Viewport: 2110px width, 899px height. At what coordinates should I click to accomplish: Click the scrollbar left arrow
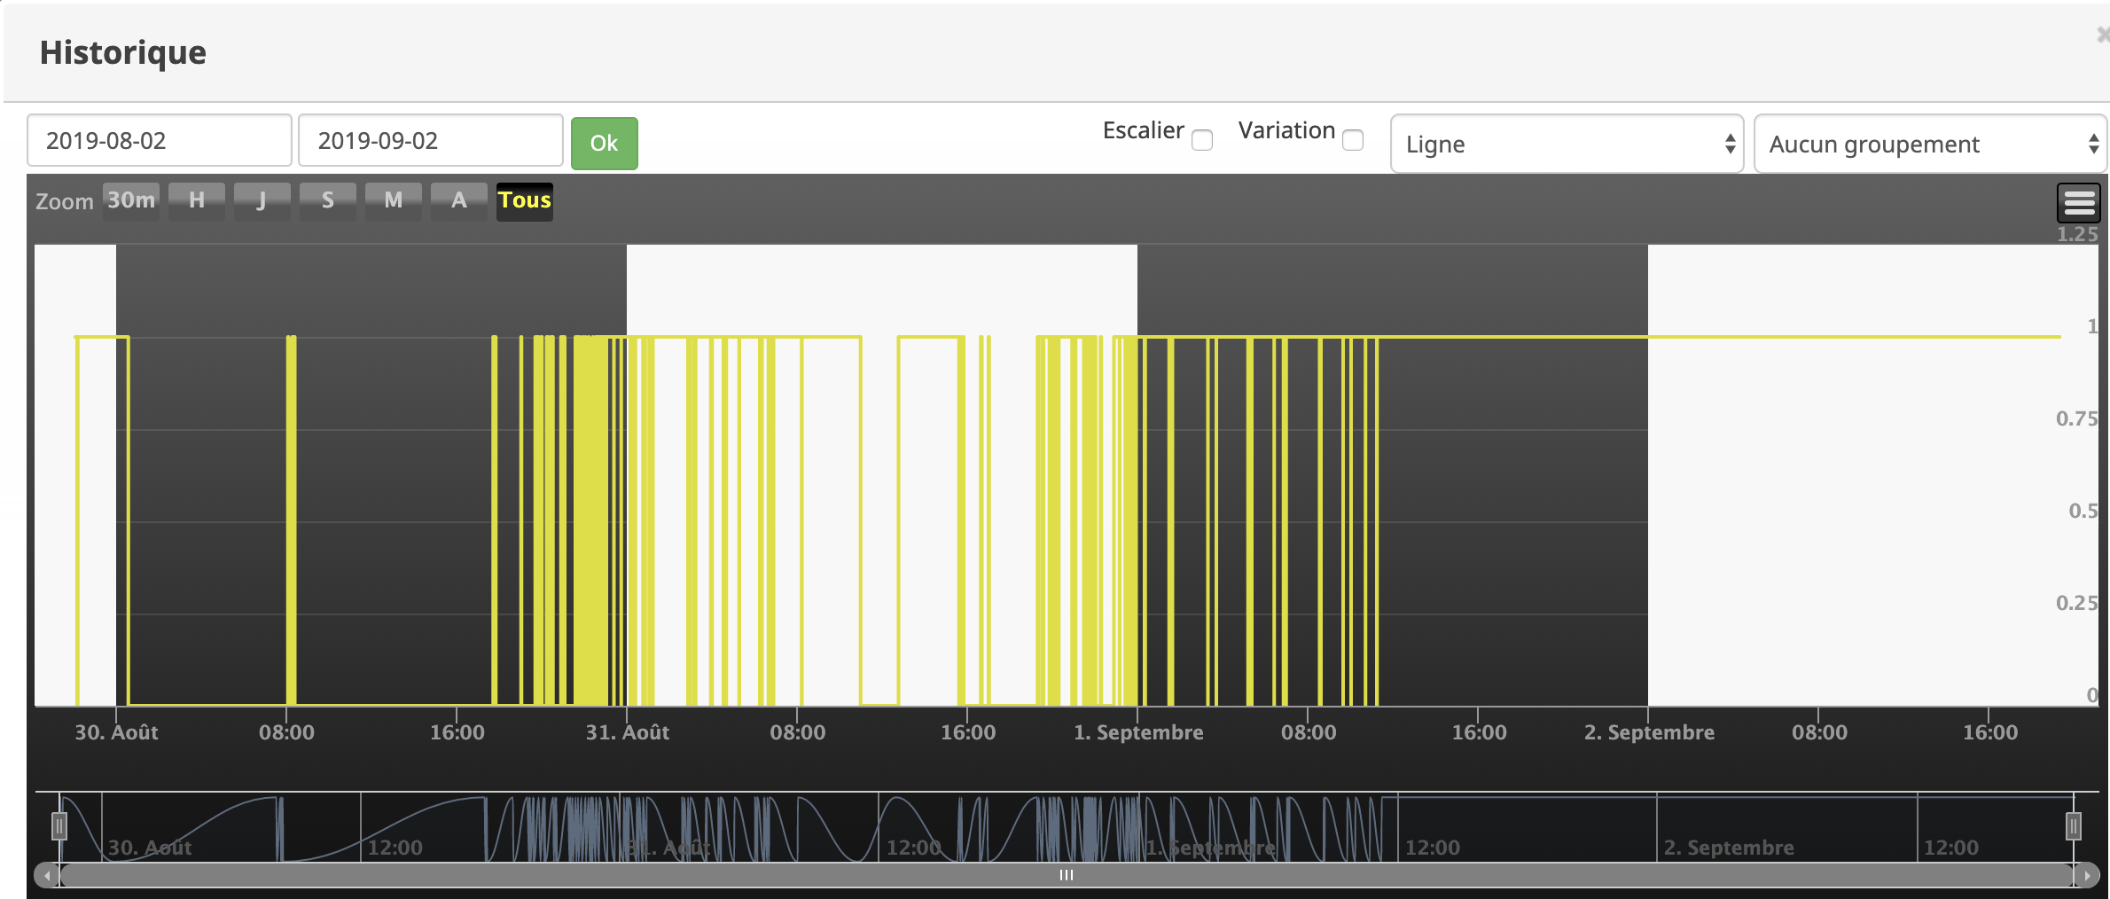click(x=47, y=875)
